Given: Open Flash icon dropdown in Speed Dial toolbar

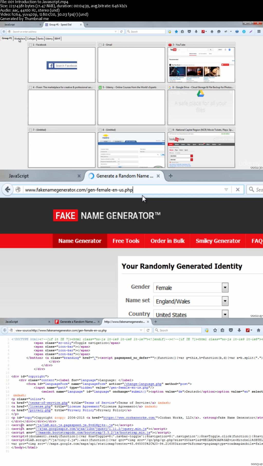Looking at the screenshot, I should pos(206,32).
